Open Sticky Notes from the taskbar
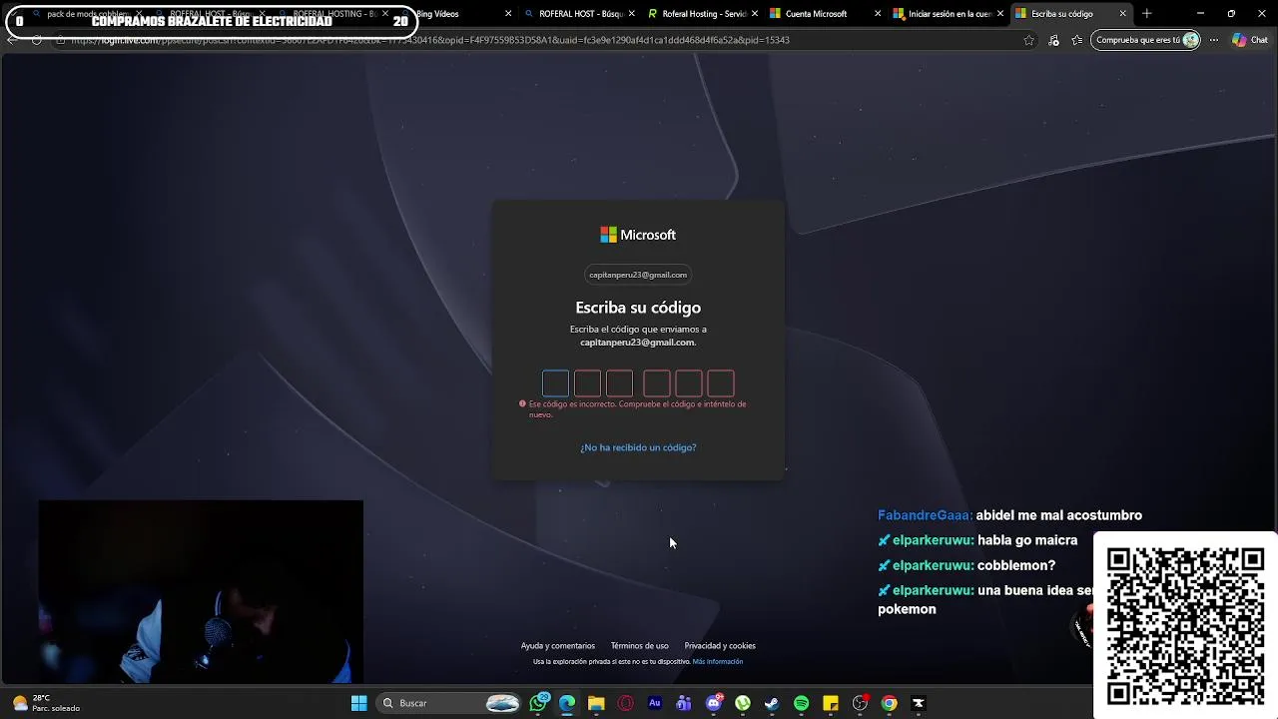 coord(831,703)
